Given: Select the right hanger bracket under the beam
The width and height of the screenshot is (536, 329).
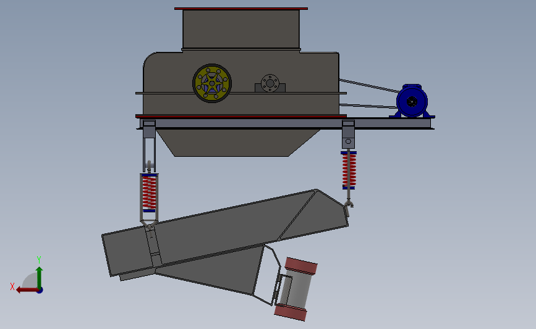Looking at the screenshot, I should tap(348, 135).
